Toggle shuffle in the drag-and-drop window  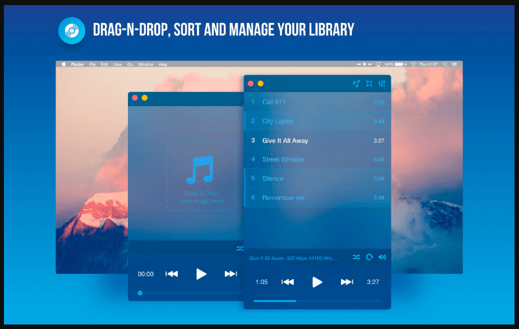240,249
